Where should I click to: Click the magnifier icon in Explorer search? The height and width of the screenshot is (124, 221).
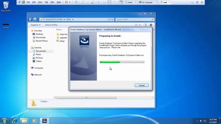(x=152, y=19)
